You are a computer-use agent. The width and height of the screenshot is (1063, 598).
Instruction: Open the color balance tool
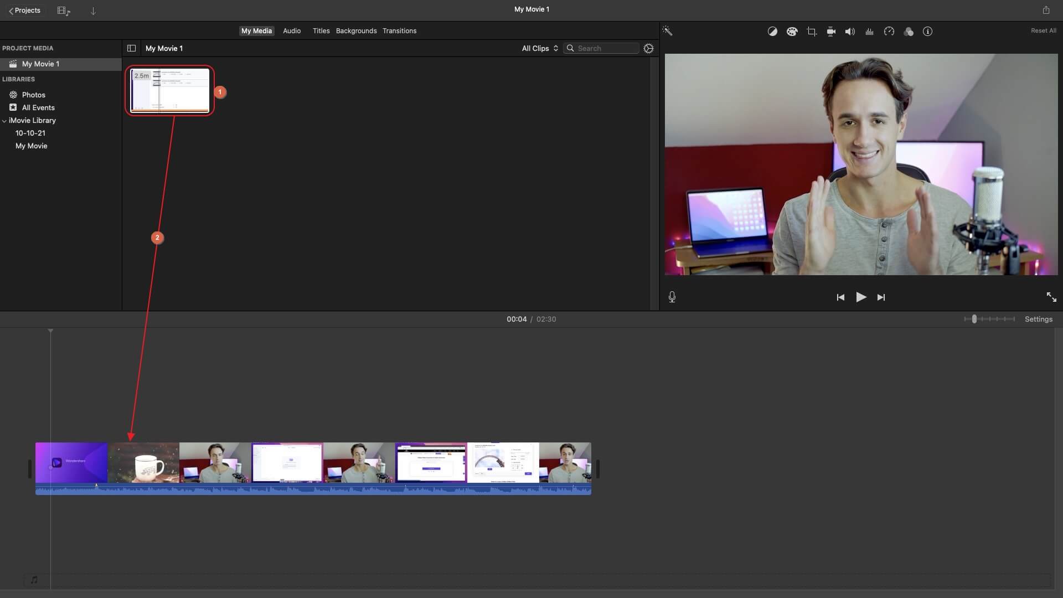pyautogui.click(x=772, y=32)
